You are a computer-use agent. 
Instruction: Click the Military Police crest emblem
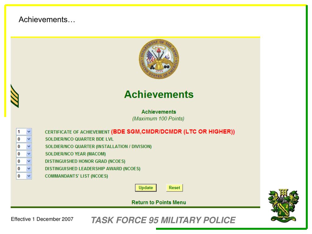tap(283, 205)
